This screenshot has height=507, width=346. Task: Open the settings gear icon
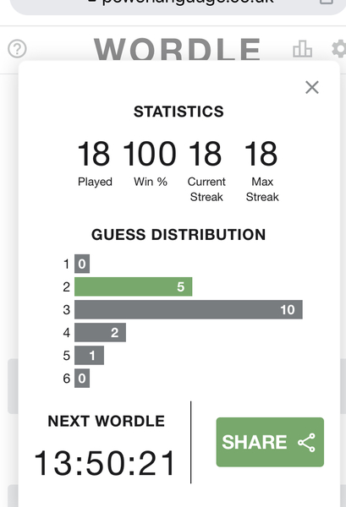pos(339,49)
